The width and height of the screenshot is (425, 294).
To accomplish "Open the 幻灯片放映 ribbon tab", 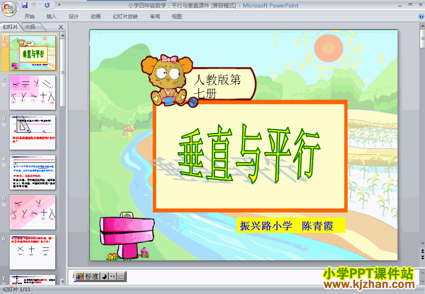I will (x=125, y=17).
